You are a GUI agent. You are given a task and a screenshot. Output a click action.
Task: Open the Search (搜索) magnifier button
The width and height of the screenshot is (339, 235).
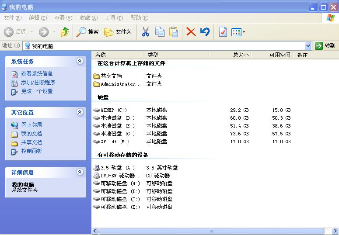pos(87,32)
